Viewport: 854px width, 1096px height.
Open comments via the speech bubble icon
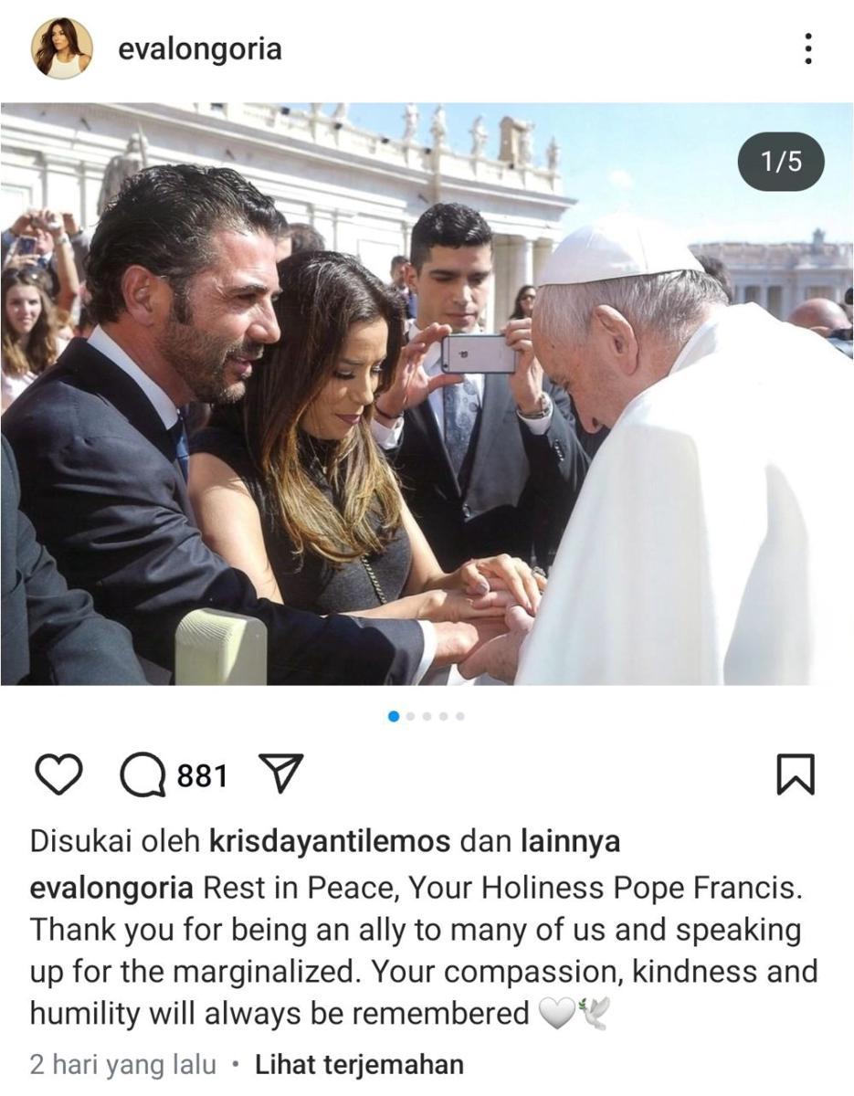(143, 776)
